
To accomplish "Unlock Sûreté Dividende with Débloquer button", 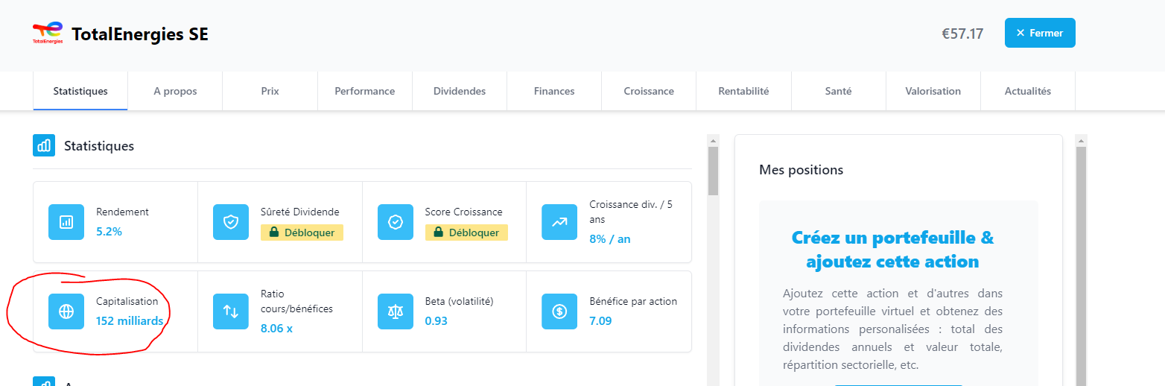I will click(302, 232).
